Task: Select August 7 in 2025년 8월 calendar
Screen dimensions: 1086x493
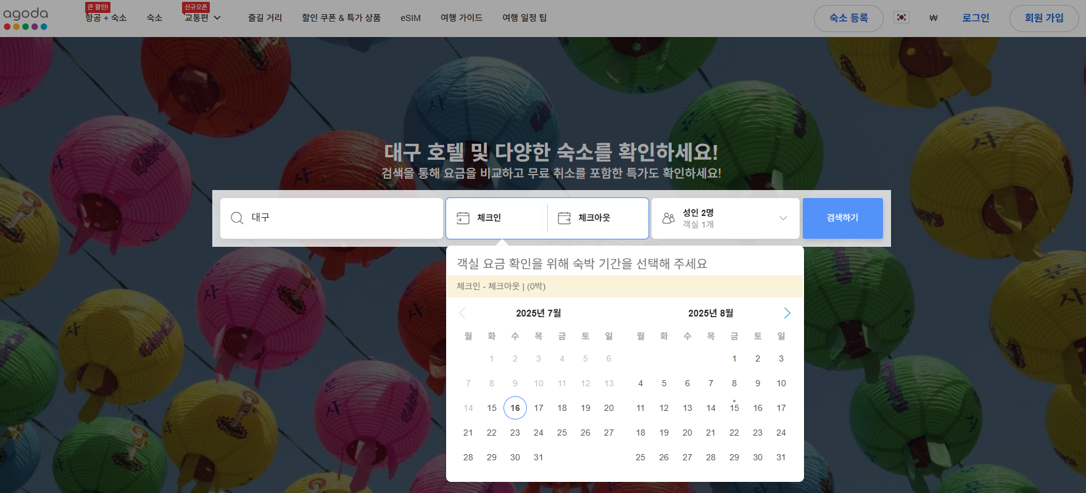Action: [x=711, y=383]
